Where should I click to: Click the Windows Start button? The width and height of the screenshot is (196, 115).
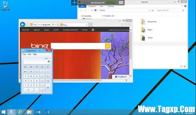(x=3, y=112)
